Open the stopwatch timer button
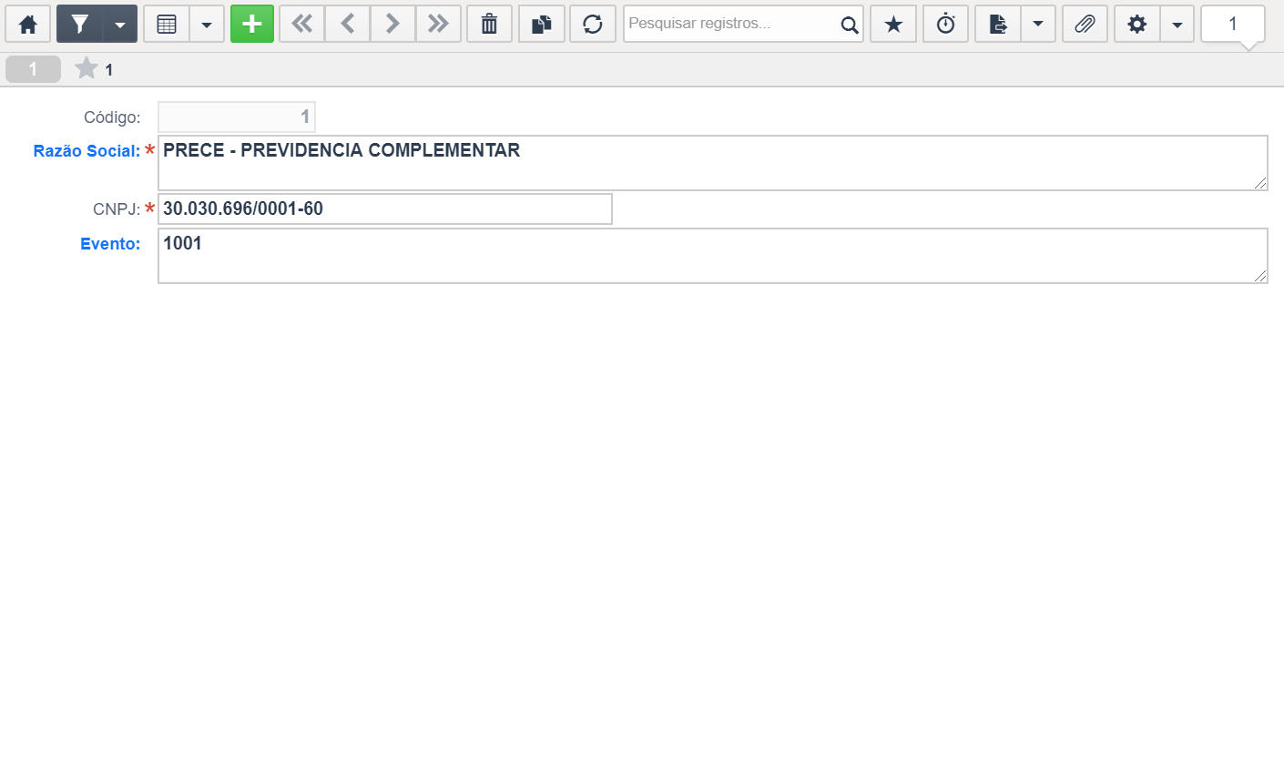The width and height of the screenshot is (1284, 763). (x=946, y=25)
